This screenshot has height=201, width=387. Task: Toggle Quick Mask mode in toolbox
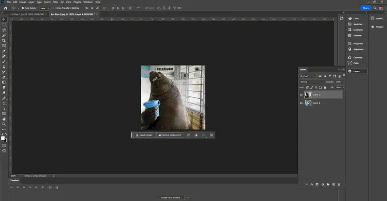pyautogui.click(x=4, y=146)
